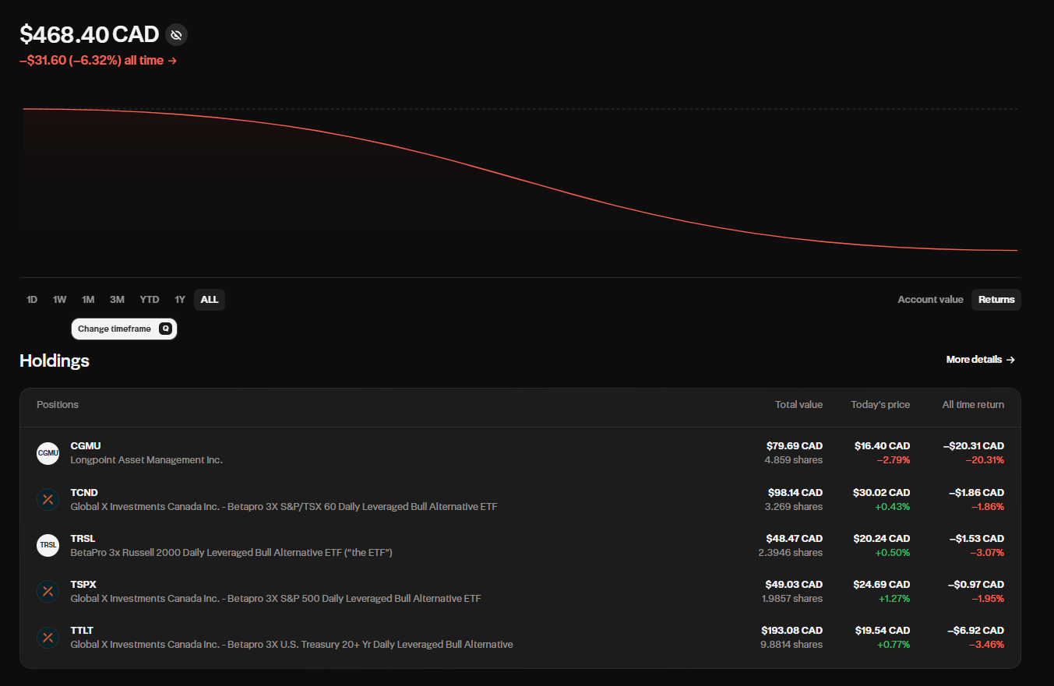
Task: Click the arrow beside More details
Action: click(1010, 360)
